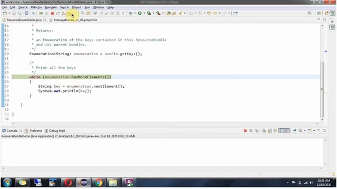Click the Back navigation arrow
This screenshot has width=337, height=189.
pyautogui.click(x=215, y=13)
